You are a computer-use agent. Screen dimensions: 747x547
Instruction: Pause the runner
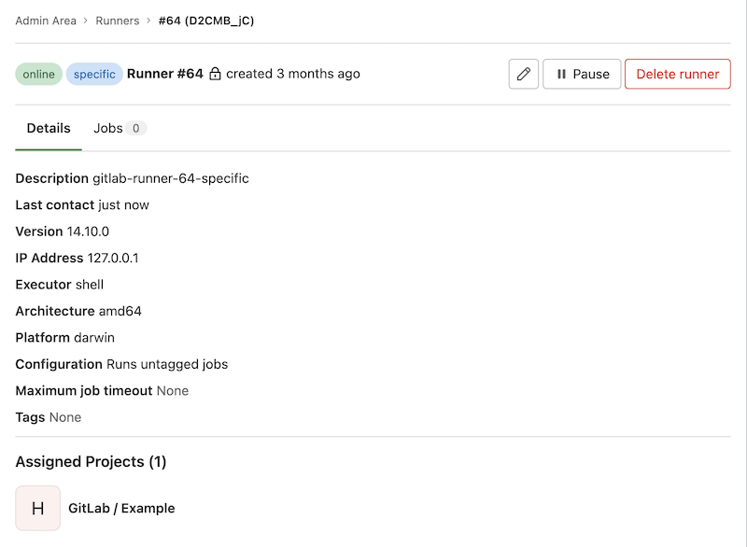click(582, 74)
